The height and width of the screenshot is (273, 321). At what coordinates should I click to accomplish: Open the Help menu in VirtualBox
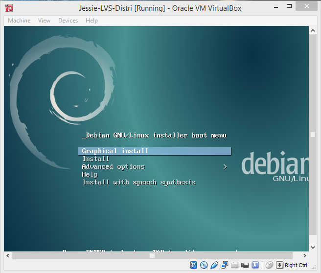pos(92,21)
